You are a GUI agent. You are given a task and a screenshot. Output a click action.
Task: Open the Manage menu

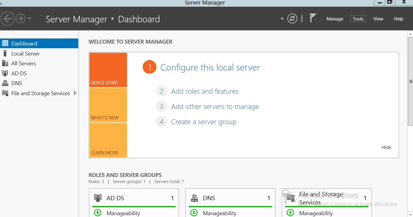tap(335, 19)
